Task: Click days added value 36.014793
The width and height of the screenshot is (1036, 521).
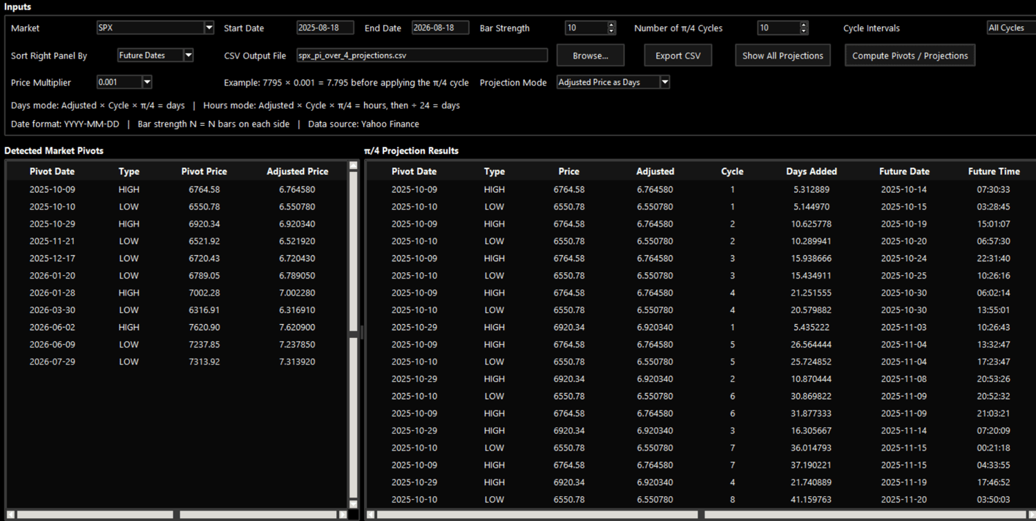Action: click(812, 448)
